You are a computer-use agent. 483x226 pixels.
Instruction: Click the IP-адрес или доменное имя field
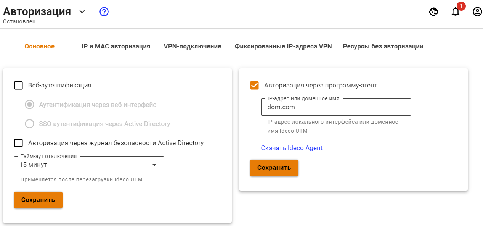click(335, 107)
